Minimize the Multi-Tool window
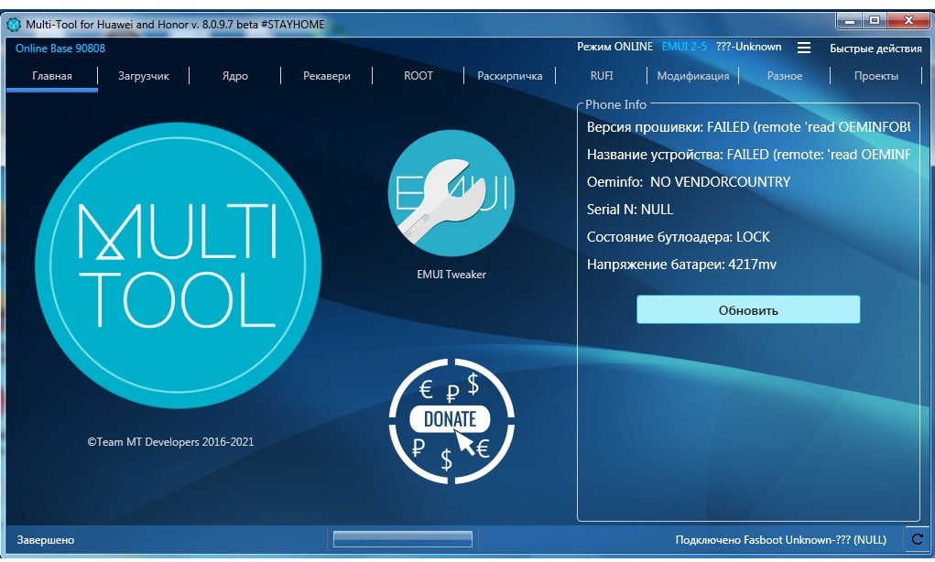The height and width of the screenshot is (562, 935). coord(850,21)
